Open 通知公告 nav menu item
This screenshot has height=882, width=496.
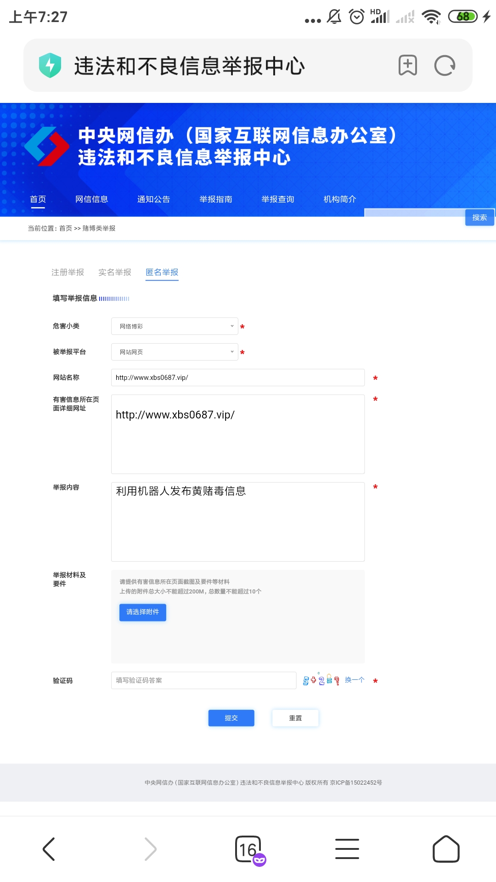click(154, 199)
